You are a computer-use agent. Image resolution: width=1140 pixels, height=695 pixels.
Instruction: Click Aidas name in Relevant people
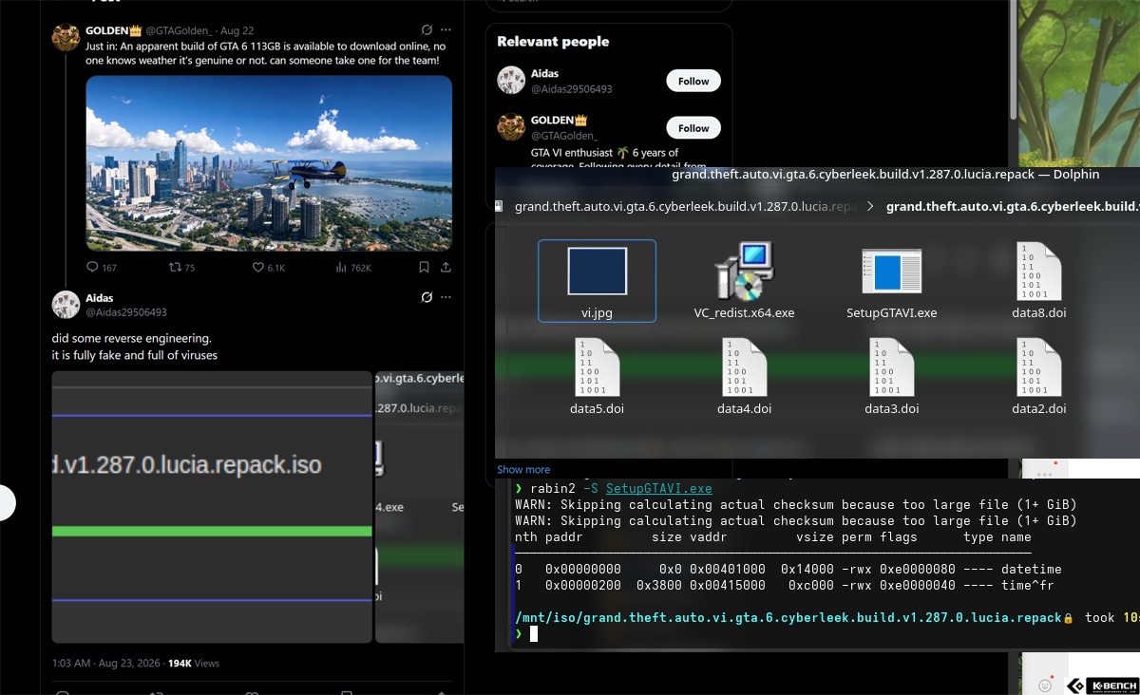click(544, 73)
